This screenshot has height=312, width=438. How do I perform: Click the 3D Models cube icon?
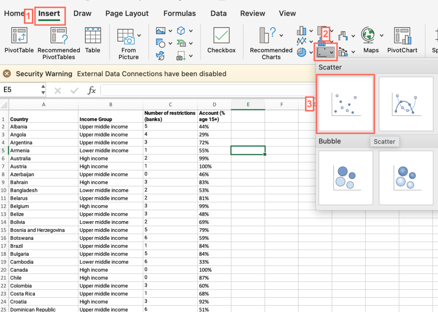point(181,31)
